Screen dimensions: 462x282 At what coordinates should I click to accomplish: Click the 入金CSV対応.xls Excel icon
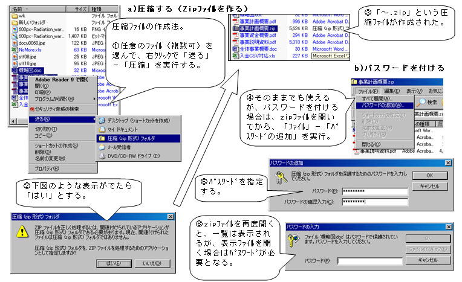pos(235,56)
